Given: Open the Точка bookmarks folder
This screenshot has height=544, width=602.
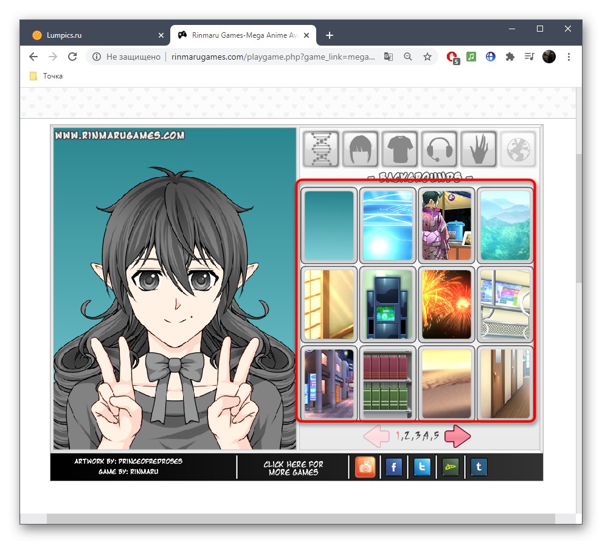Looking at the screenshot, I should pos(46,76).
